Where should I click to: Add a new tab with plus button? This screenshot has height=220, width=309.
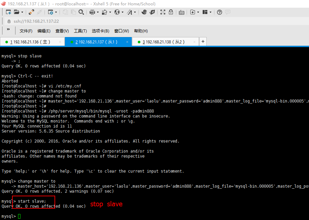point(203,42)
